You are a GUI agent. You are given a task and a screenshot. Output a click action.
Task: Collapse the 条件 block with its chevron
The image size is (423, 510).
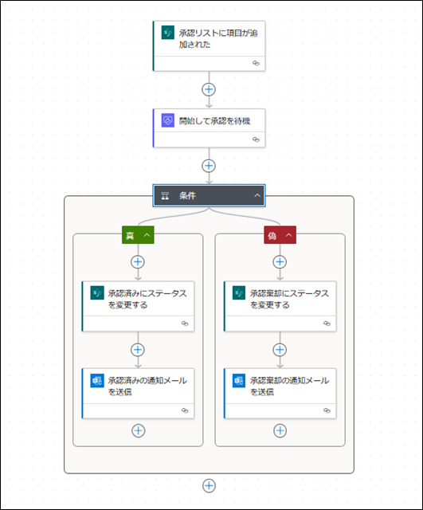[x=257, y=195]
